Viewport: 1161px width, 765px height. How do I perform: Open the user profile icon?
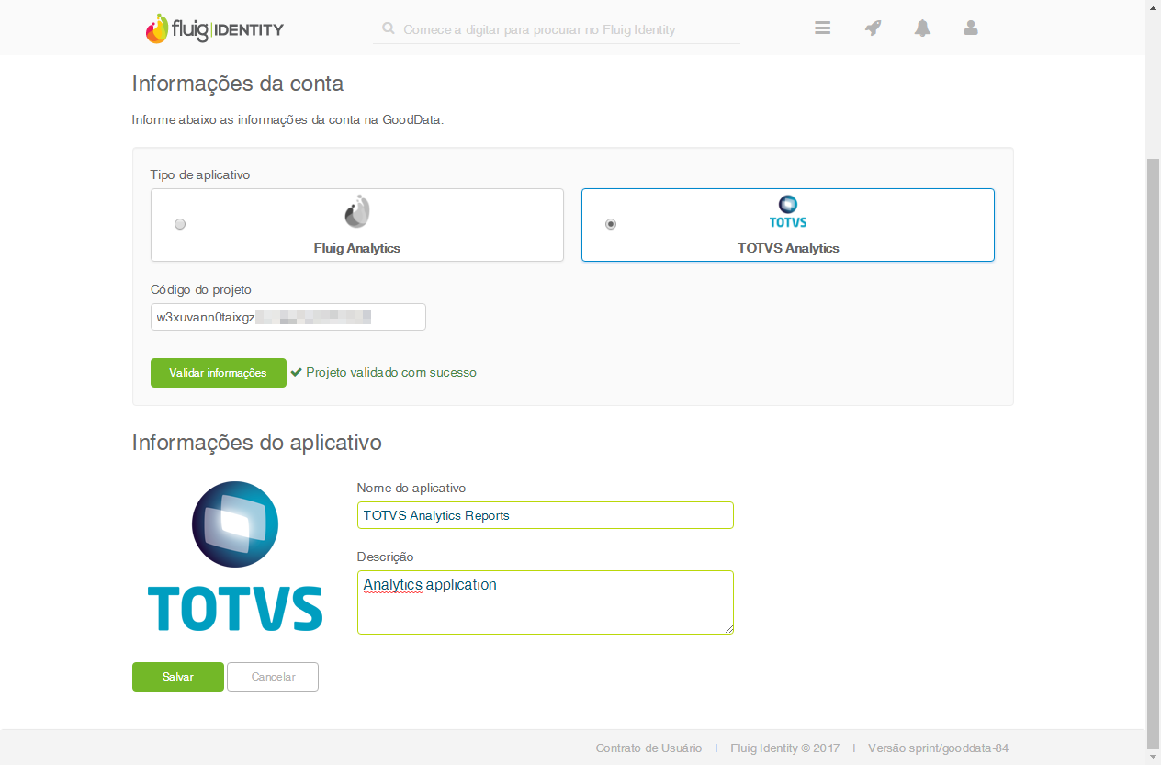tap(971, 28)
